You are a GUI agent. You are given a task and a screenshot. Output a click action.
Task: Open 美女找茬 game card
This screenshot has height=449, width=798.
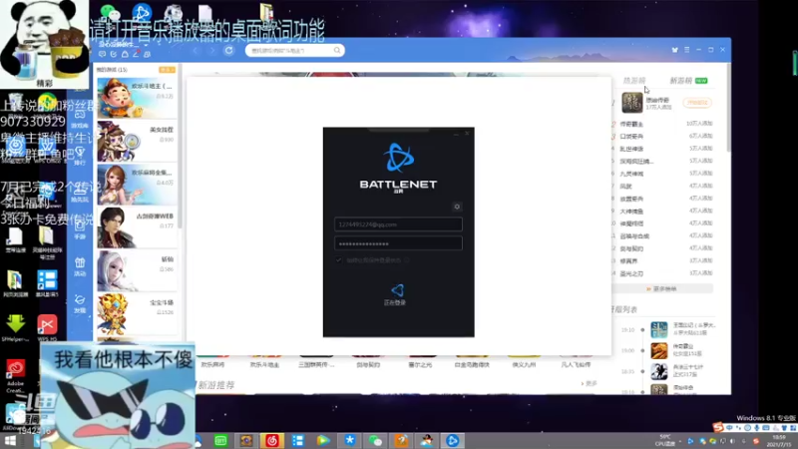point(137,141)
